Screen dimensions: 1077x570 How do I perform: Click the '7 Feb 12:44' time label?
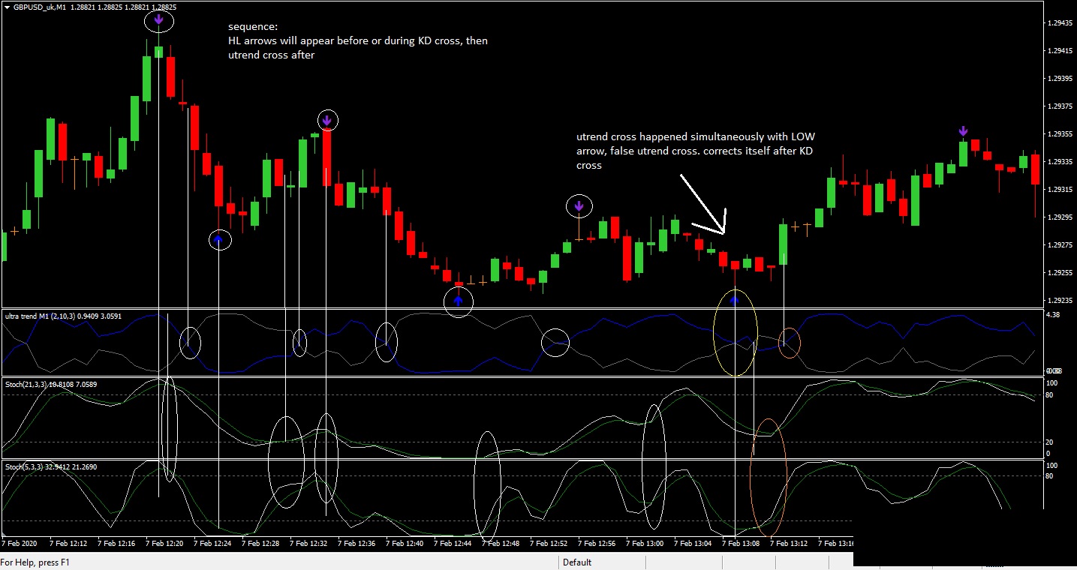click(x=453, y=543)
